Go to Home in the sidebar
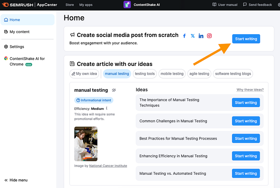This screenshot has height=188, width=280. (x=28, y=20)
